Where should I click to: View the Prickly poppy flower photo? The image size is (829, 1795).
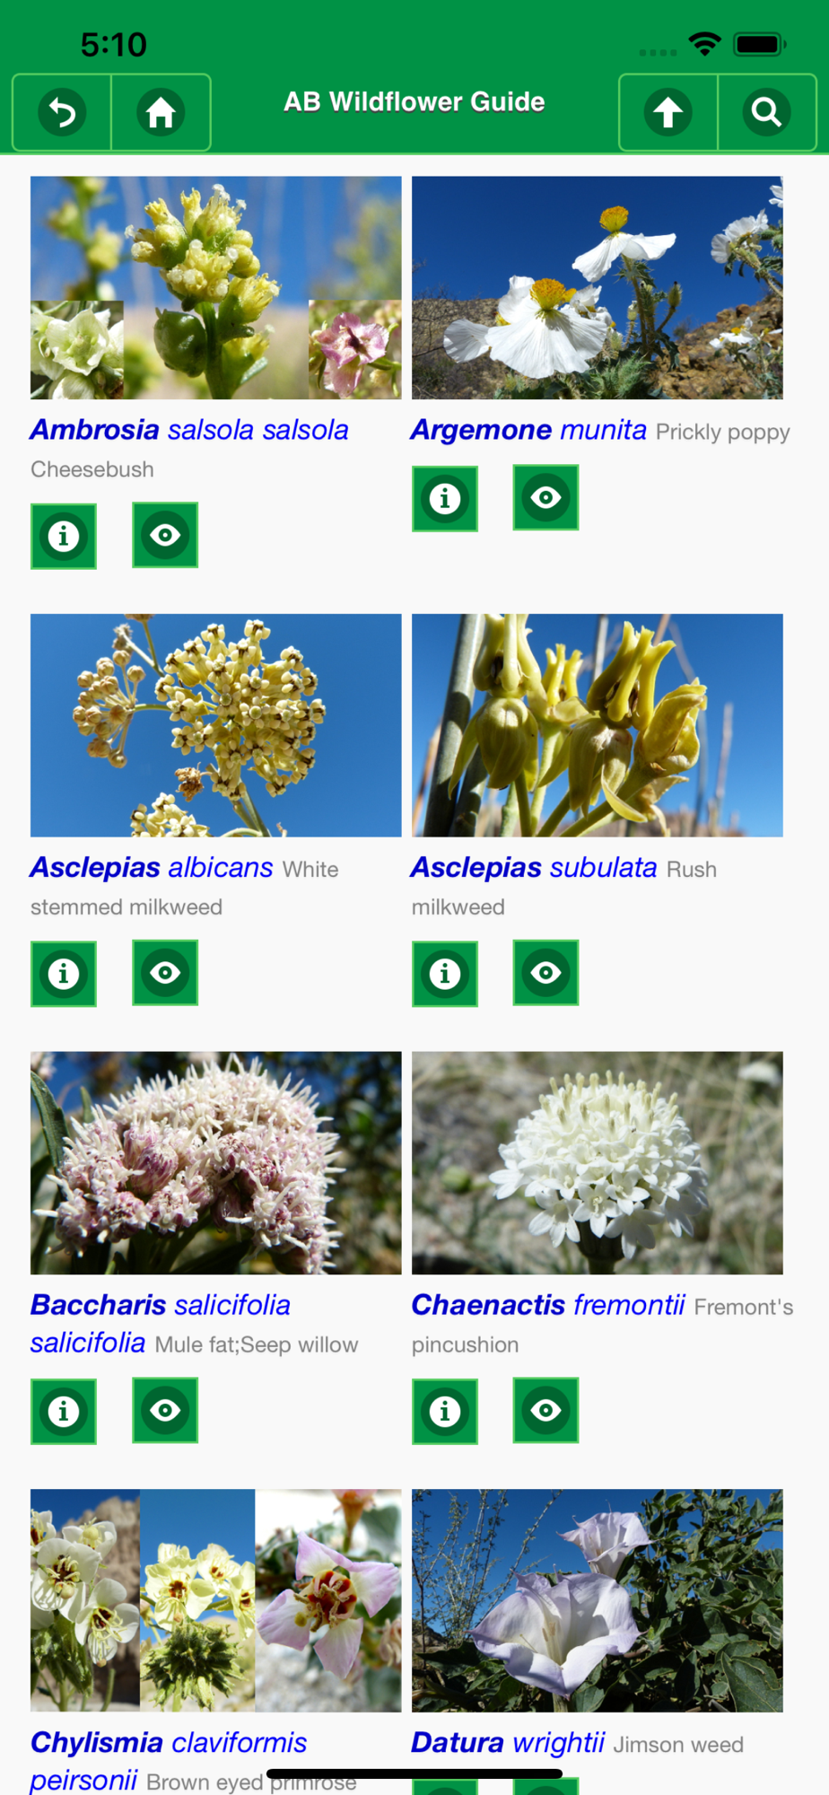(x=598, y=287)
